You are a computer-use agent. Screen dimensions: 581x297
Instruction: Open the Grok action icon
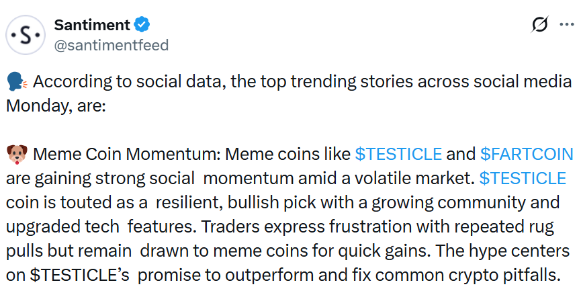click(539, 26)
